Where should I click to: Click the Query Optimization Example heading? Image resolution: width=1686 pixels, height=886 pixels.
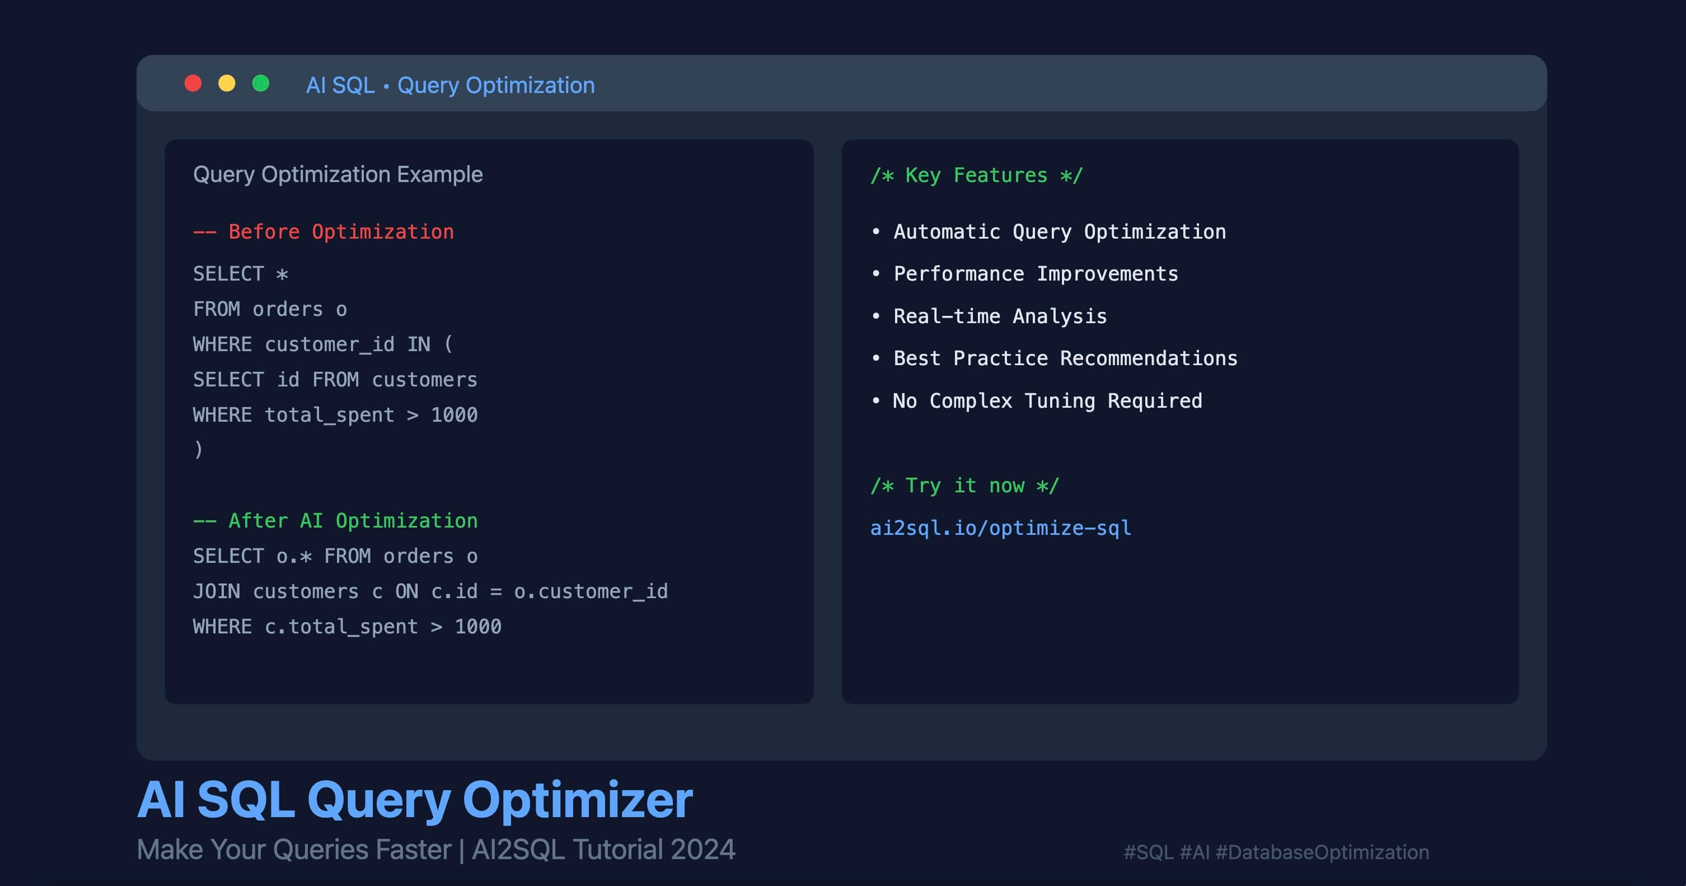pos(338,174)
